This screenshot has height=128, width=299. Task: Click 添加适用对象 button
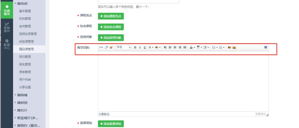[x=111, y=38]
